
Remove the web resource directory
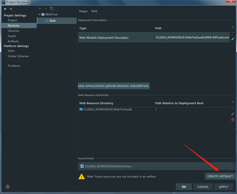pos(233,108)
